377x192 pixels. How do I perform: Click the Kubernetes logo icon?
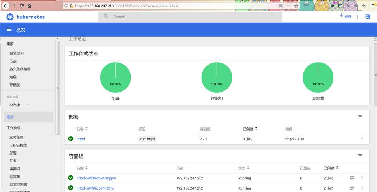(10, 17)
